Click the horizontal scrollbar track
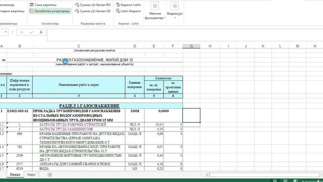This screenshot has width=323, height=182. tap(264, 175)
